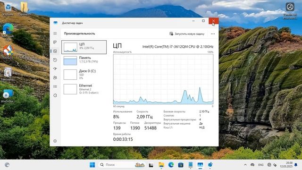Click 'Запустить новую задачу' button
Image resolution: width=302 pixels, height=170 pixels.
point(187,34)
